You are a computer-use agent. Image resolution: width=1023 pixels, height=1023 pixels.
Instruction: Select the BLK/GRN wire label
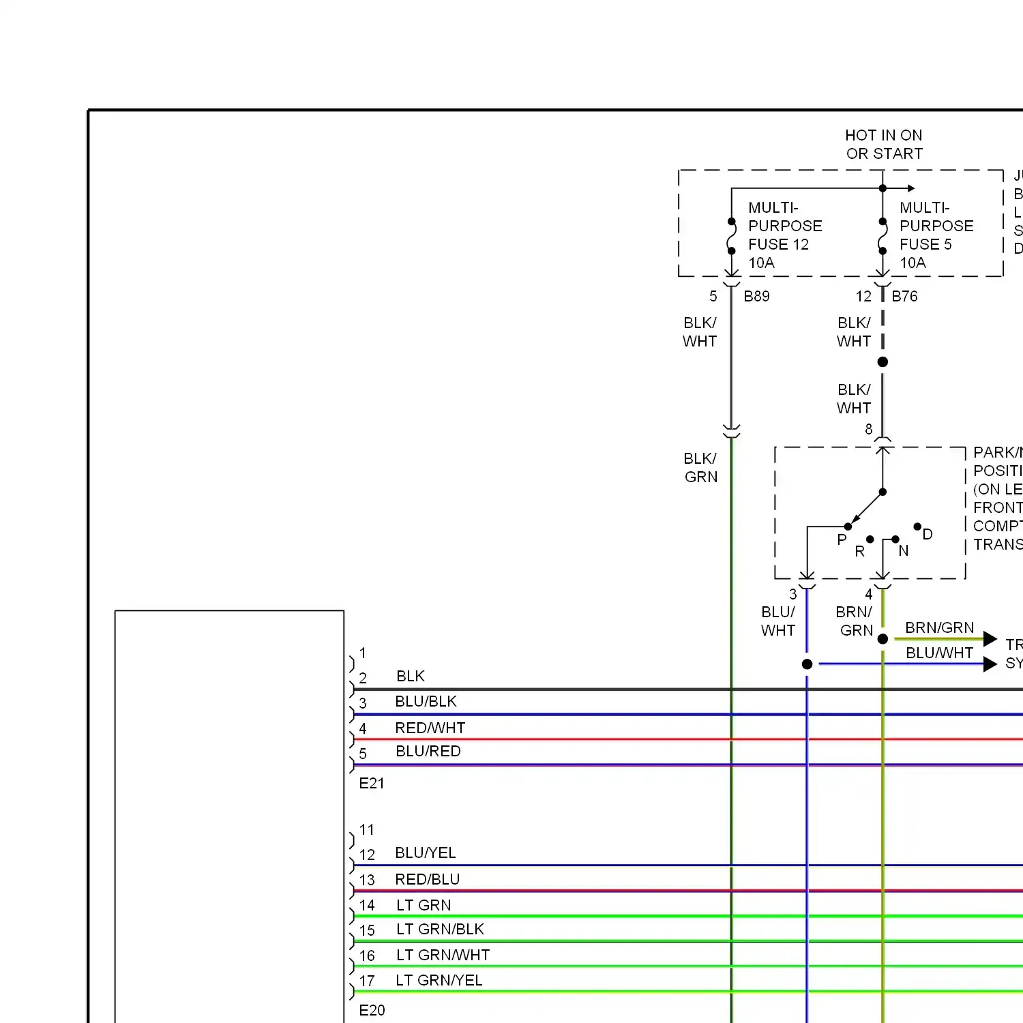click(x=700, y=468)
